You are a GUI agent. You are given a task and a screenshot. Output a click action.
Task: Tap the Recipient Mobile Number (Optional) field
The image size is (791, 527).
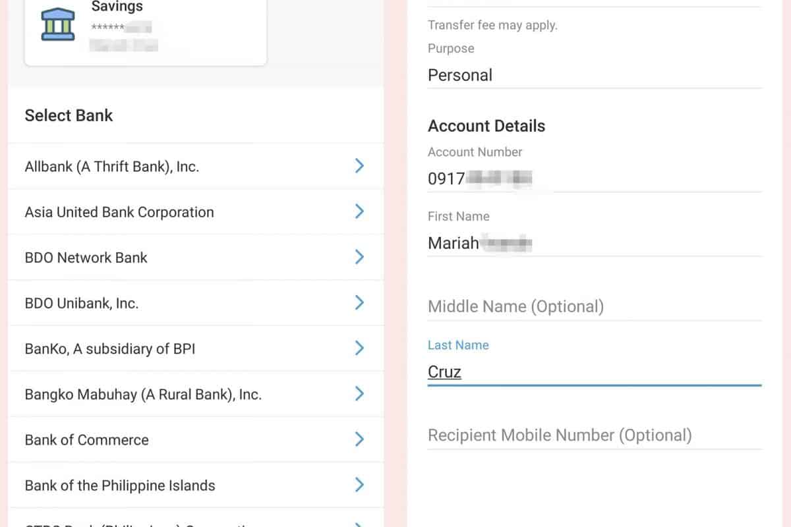(593, 435)
